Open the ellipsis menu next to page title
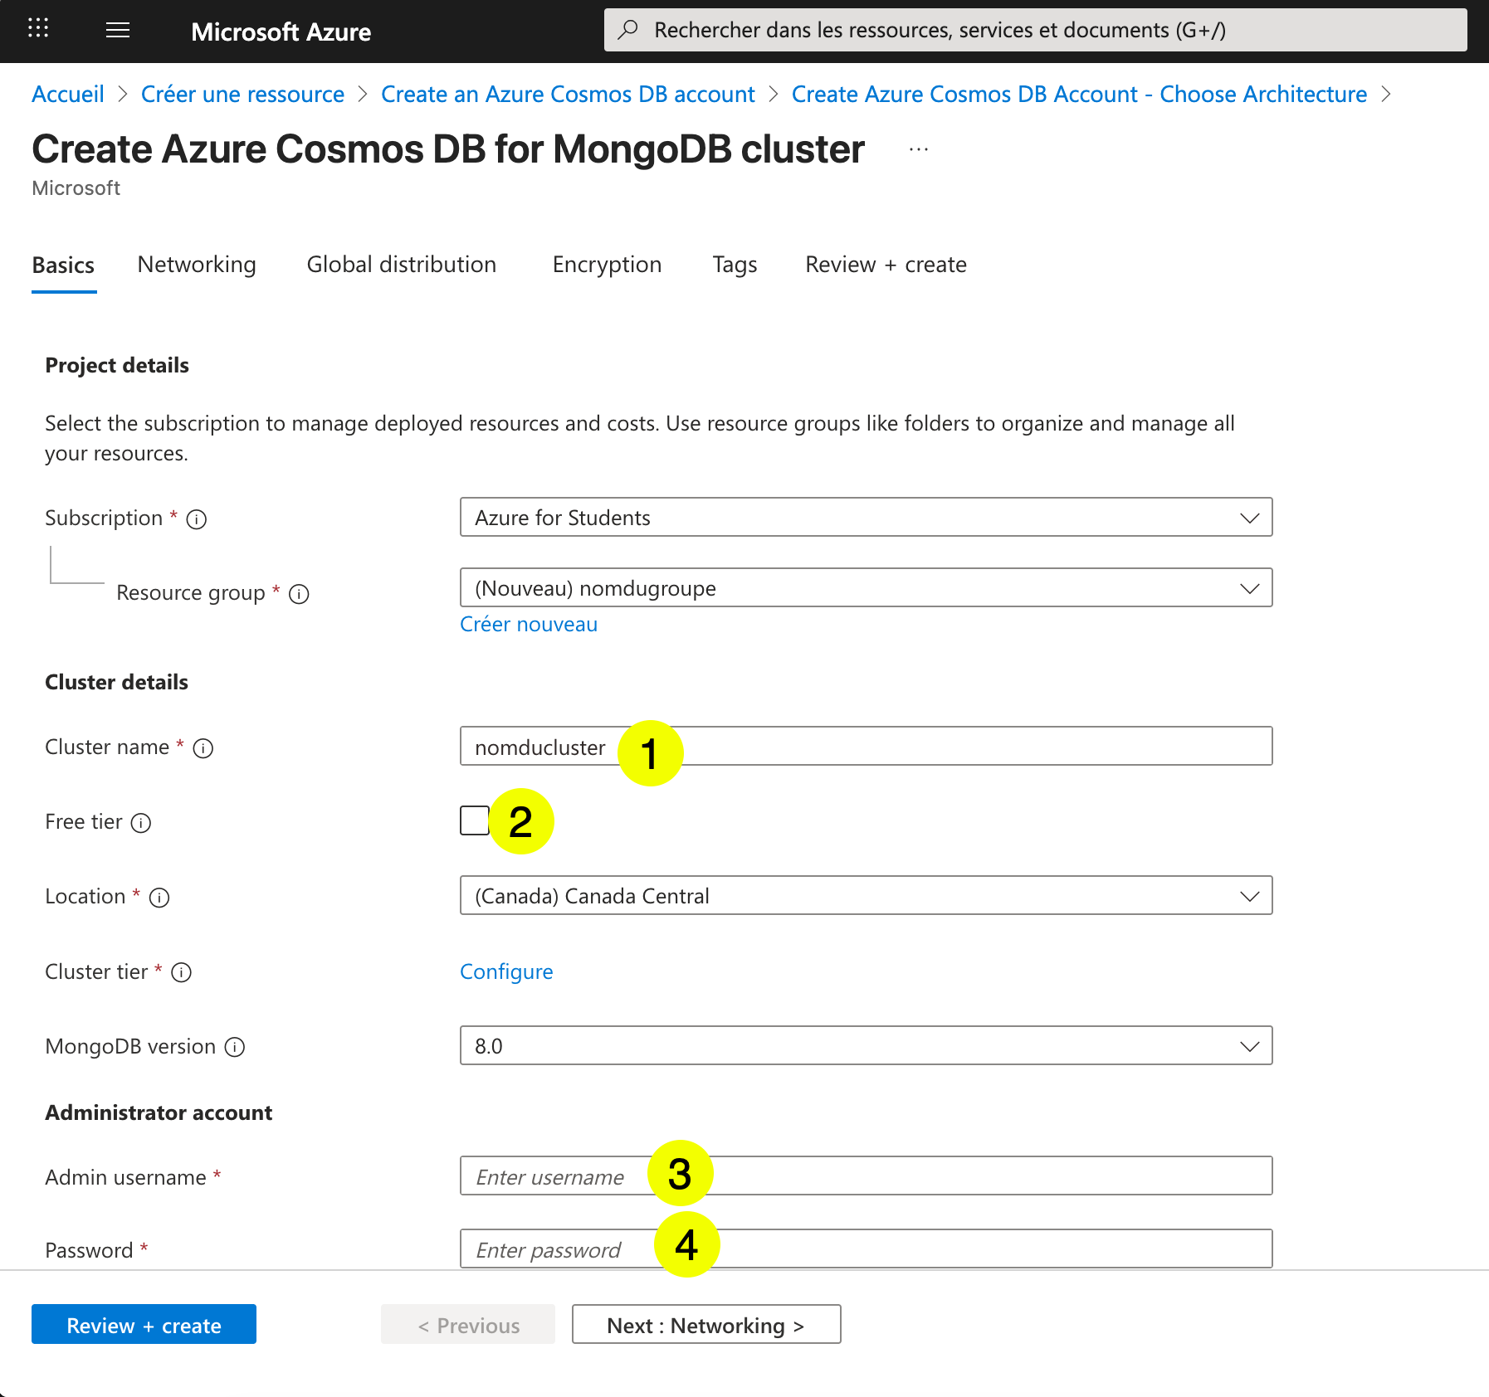This screenshot has width=1489, height=1397. point(917,149)
